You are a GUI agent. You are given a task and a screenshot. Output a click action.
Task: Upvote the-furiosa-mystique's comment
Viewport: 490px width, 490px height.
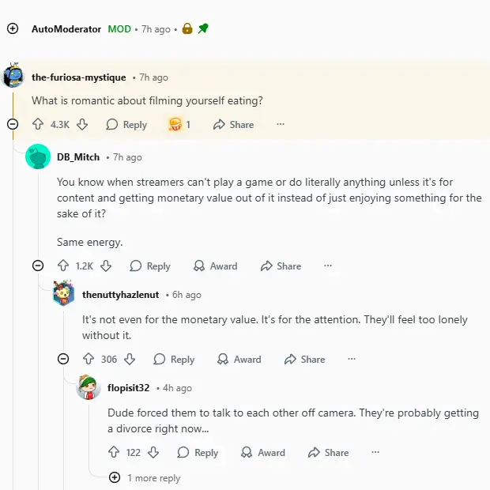[38, 124]
